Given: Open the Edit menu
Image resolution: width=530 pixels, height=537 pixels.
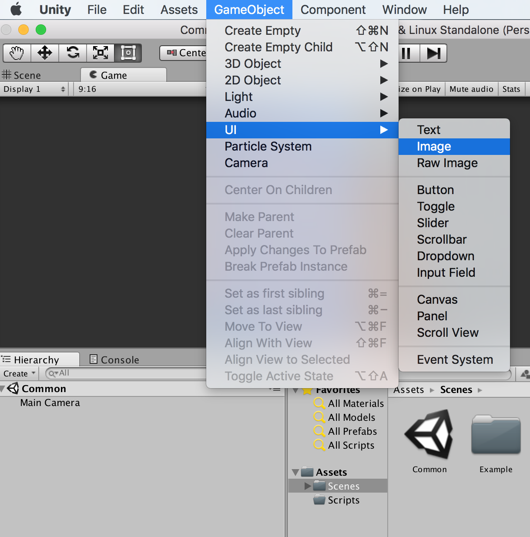Looking at the screenshot, I should coord(133,10).
